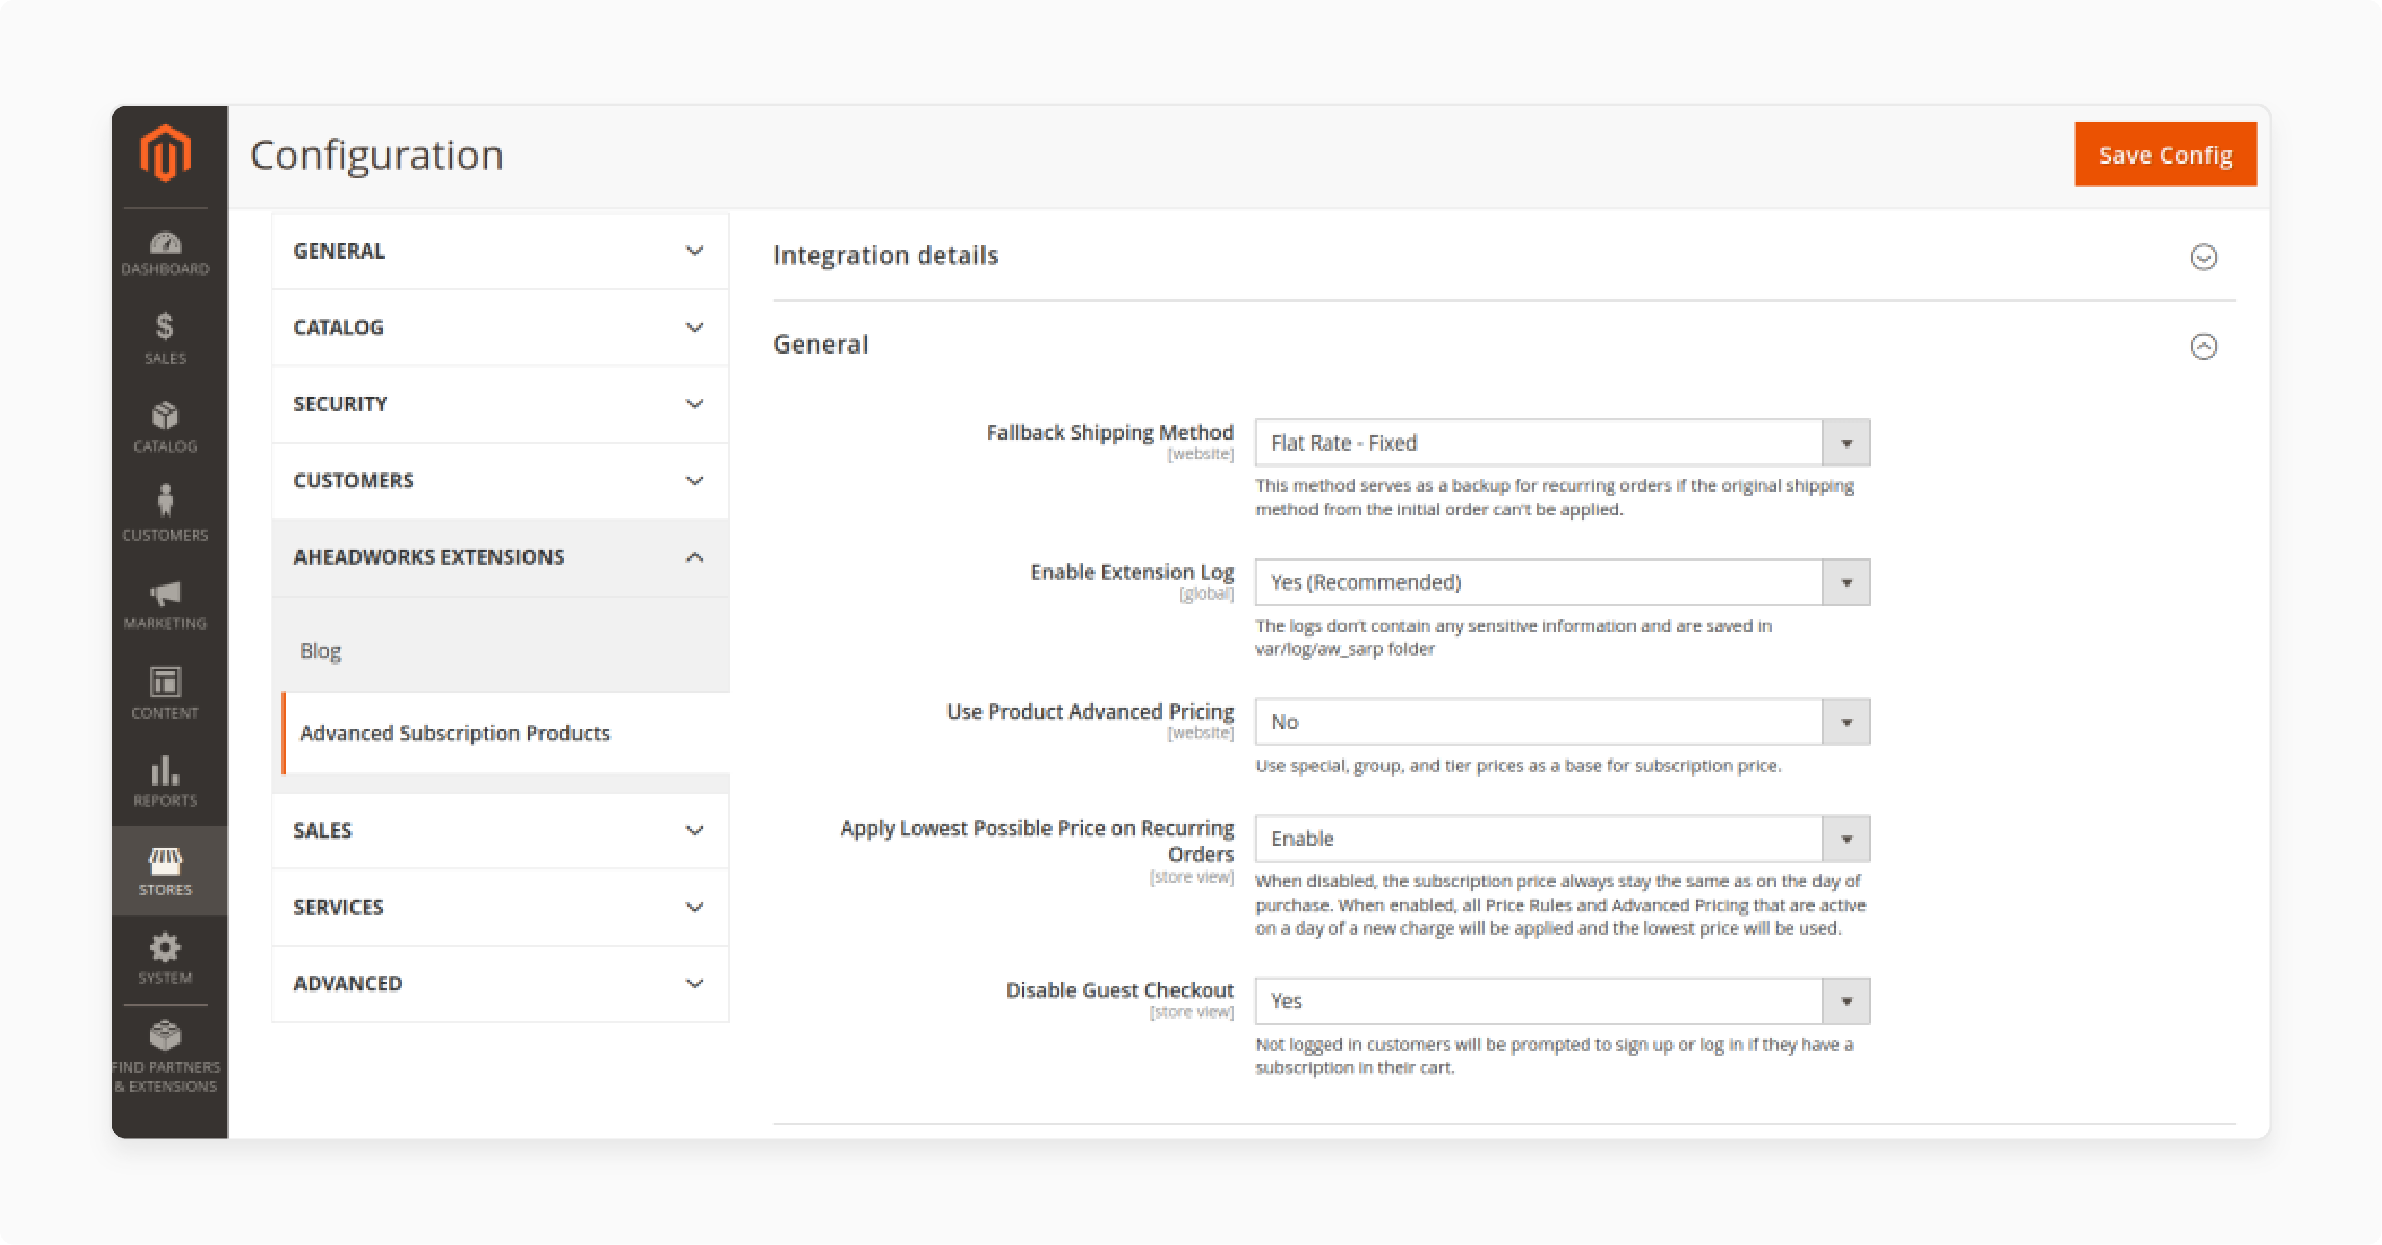
Task: Expand the ADVANCED config group
Action: (500, 984)
